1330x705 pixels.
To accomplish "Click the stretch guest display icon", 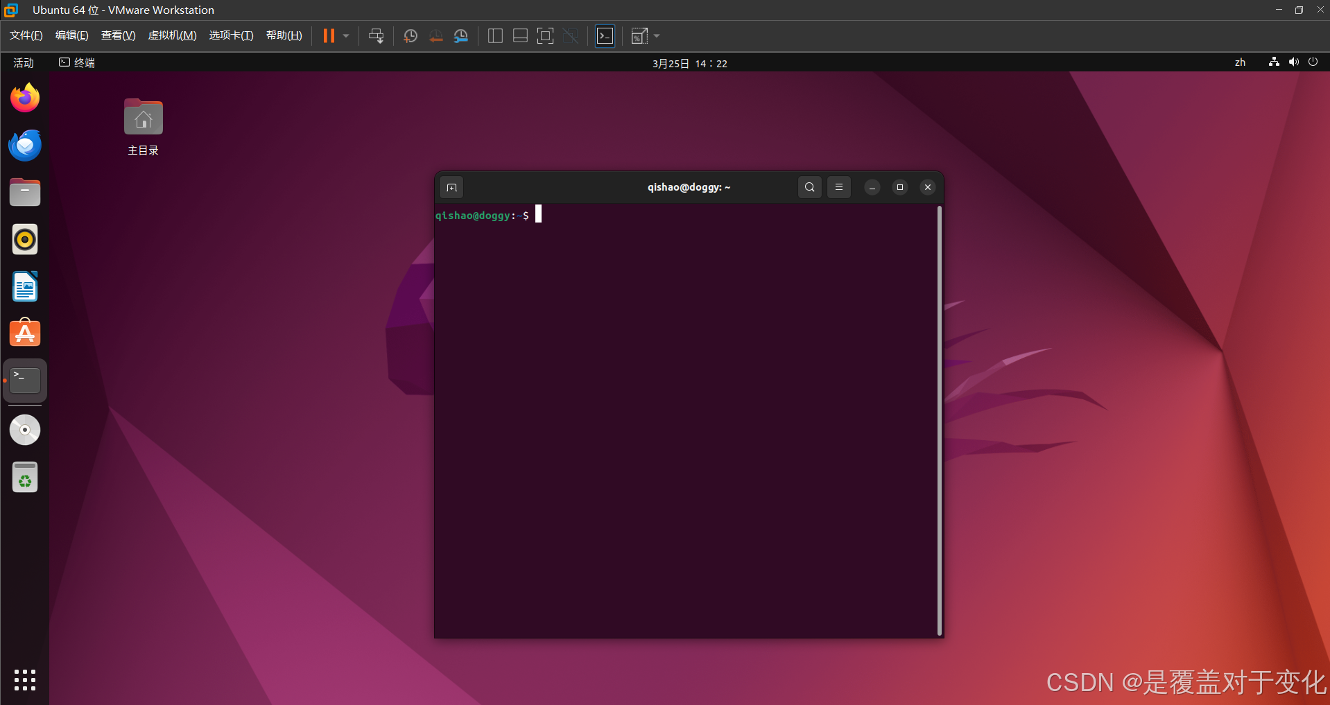I will [639, 36].
